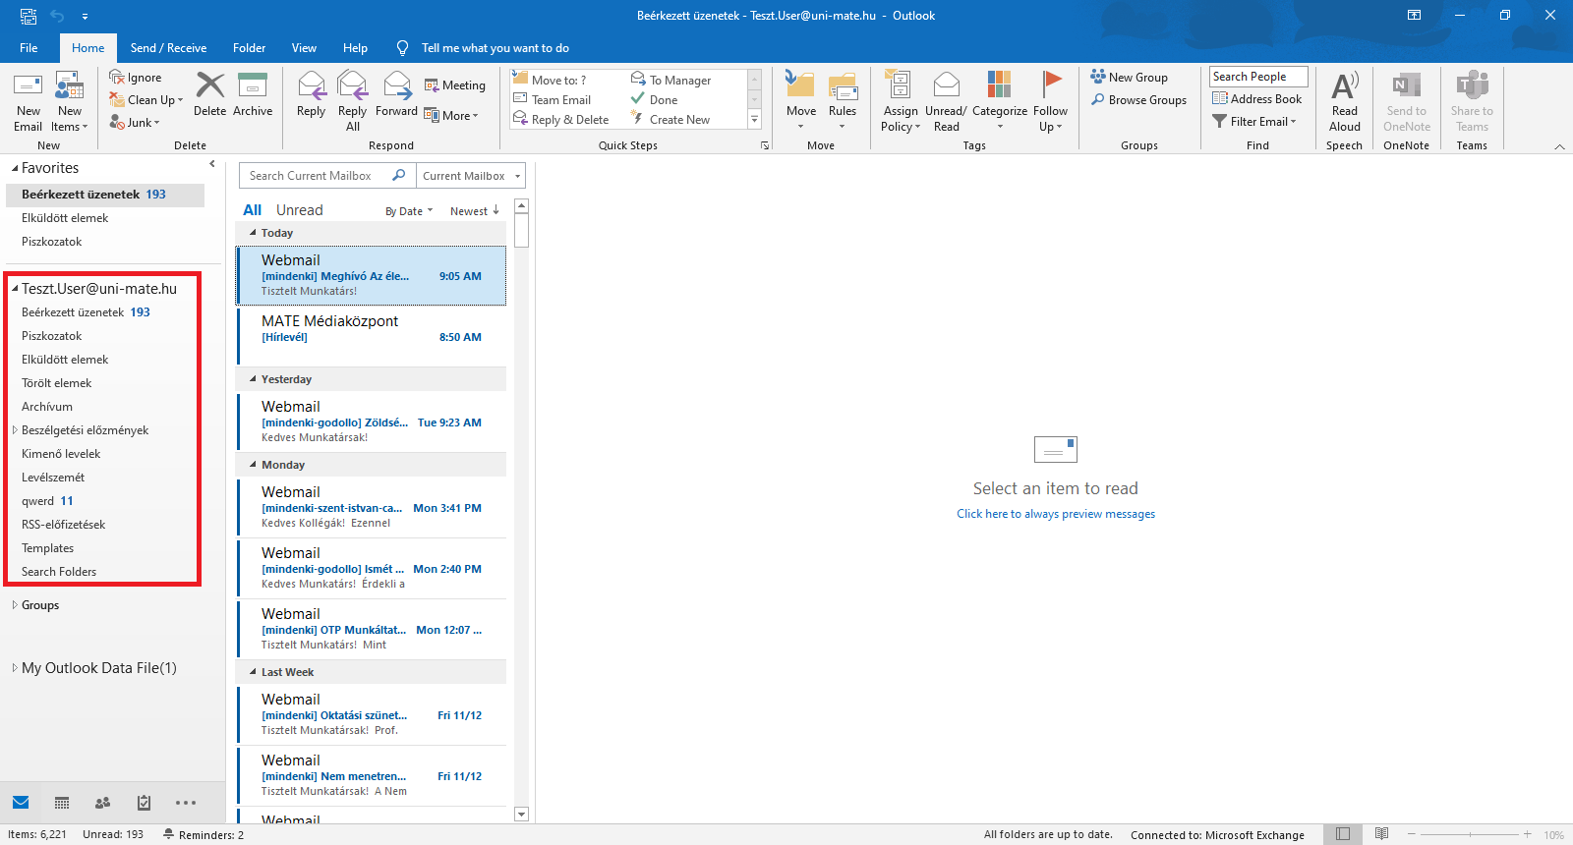
Task: Expand My Outlook Data File(1)
Action: [15, 668]
